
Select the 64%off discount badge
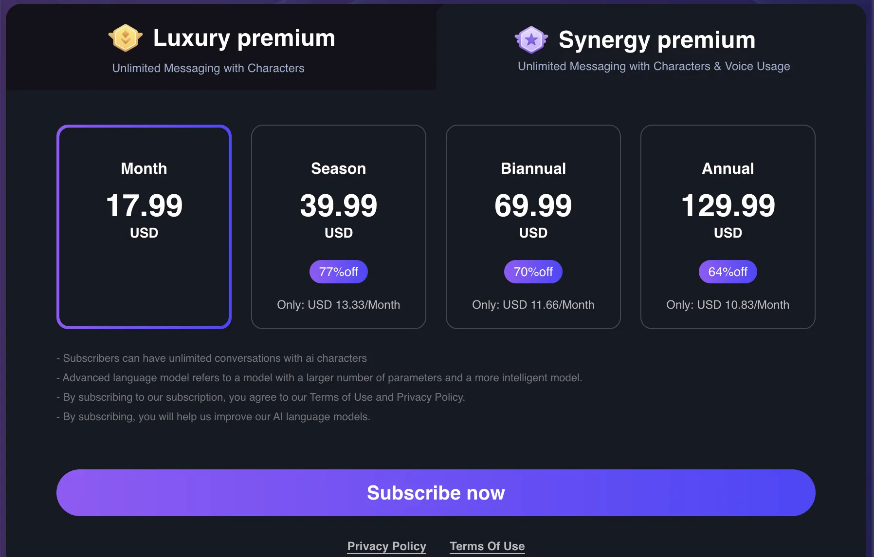point(728,272)
